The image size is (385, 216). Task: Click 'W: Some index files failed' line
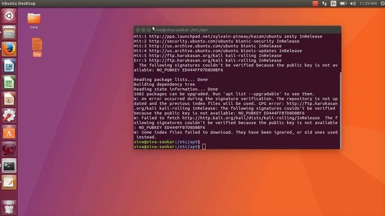click(236, 132)
